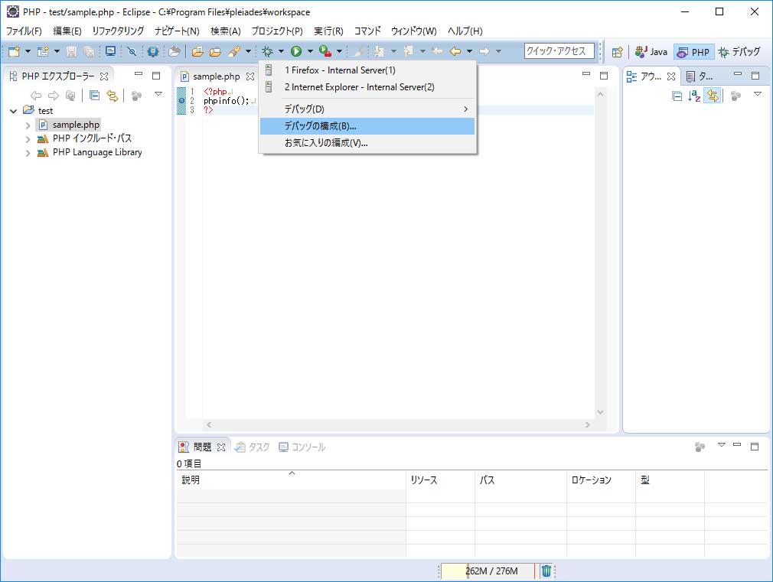Screen dimensions: 773x582
Task: Toggle the link button in Outline view
Action: pos(712,96)
